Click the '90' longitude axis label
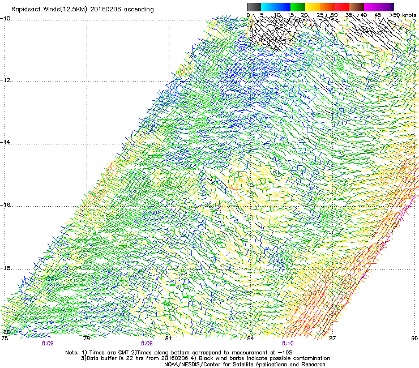Image resolution: width=419 pixels, height=368 pixels. (x=414, y=339)
